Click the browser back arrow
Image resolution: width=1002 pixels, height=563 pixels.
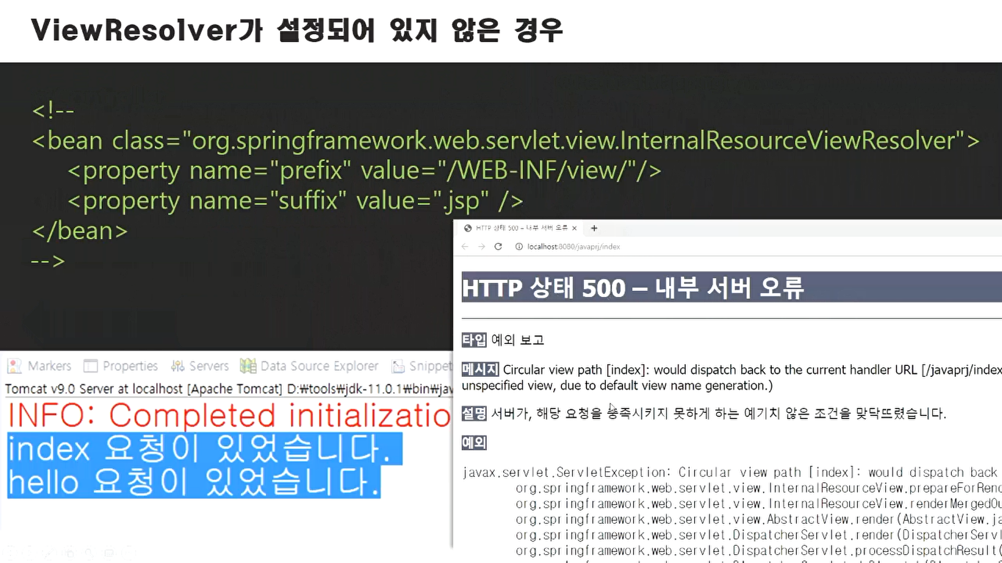[x=465, y=247]
